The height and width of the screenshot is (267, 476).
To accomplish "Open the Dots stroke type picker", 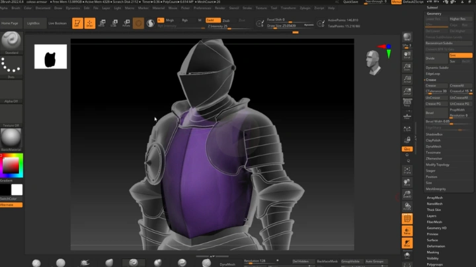I will coord(11,67).
